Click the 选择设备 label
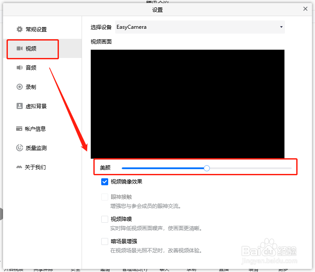The height and width of the screenshot is (272, 315). tap(101, 27)
